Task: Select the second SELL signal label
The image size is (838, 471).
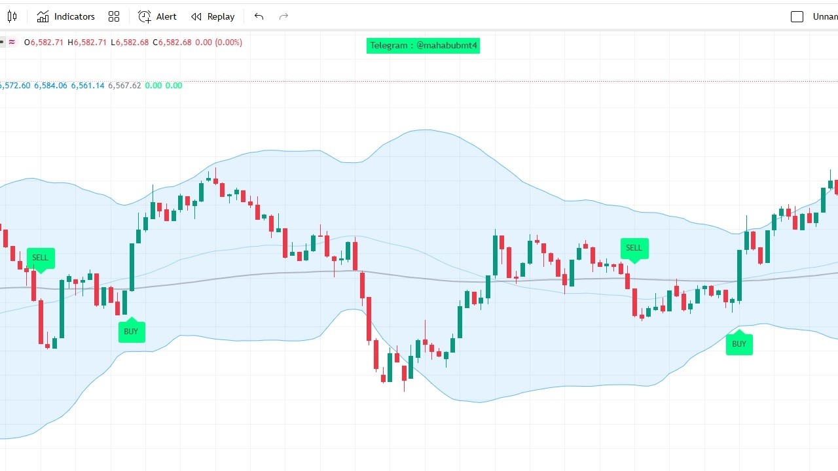Action: coord(634,249)
